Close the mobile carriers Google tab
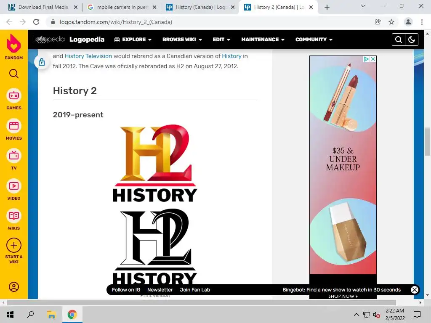 154,7
